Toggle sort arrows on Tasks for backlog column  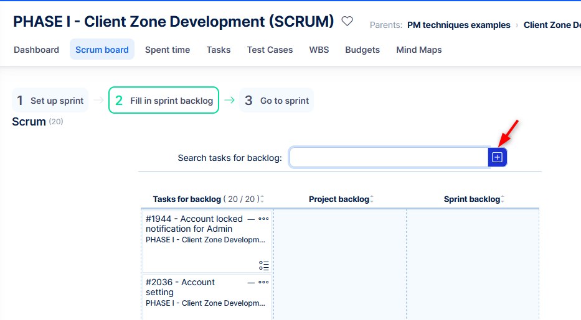[262, 199]
